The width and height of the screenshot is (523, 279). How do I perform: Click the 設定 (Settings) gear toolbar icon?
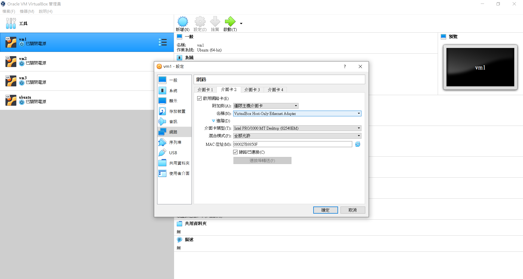[x=200, y=22]
